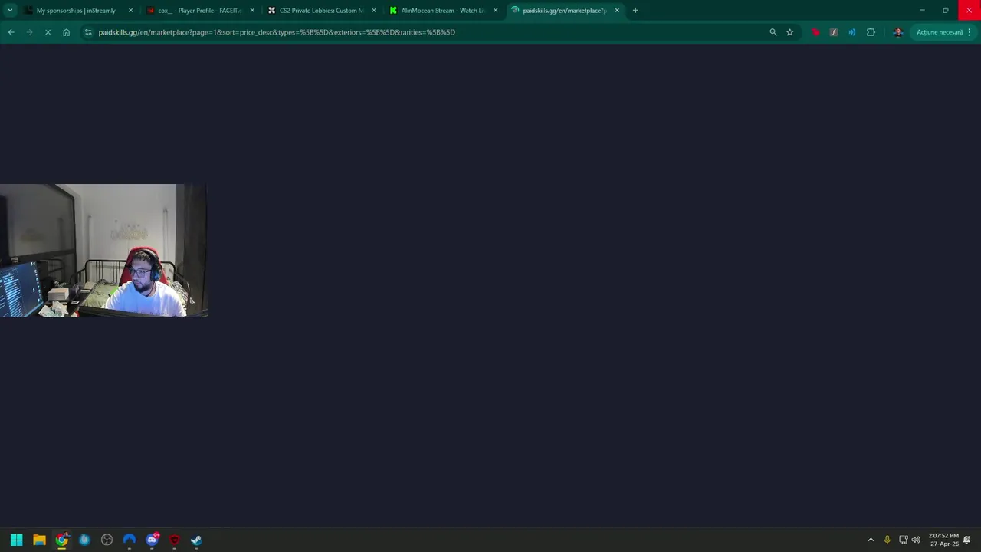Open the grey slash extension icon
The height and width of the screenshot is (552, 981).
834,32
